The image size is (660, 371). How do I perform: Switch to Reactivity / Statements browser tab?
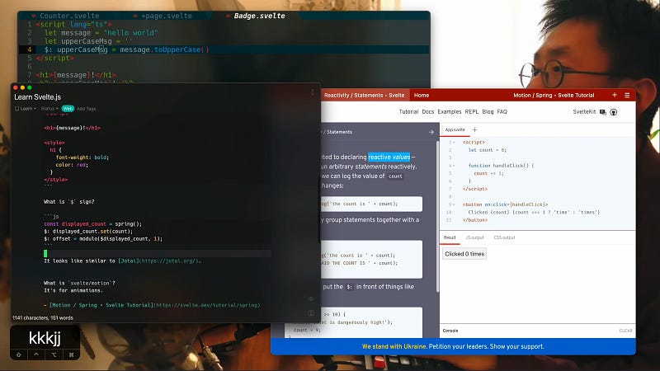tap(364, 96)
